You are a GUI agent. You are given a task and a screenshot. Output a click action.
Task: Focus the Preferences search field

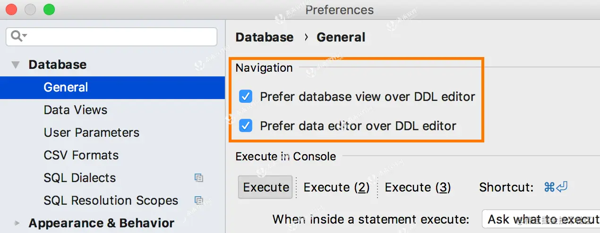[x=118, y=36]
